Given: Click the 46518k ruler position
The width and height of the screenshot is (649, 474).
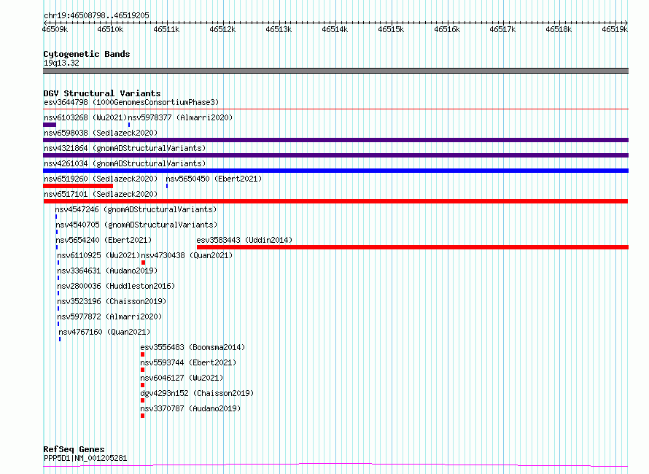Looking at the screenshot, I should pos(559,29).
